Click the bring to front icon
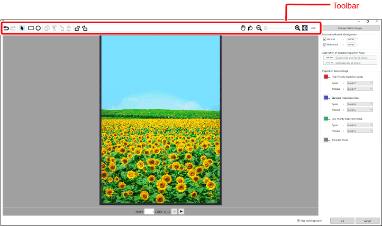 coord(77,28)
